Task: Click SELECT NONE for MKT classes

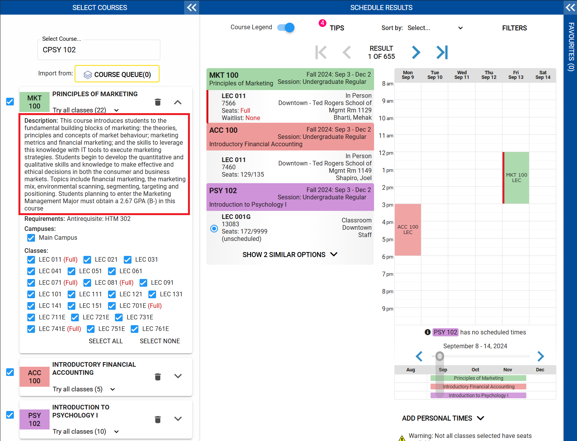Action: [x=160, y=341]
